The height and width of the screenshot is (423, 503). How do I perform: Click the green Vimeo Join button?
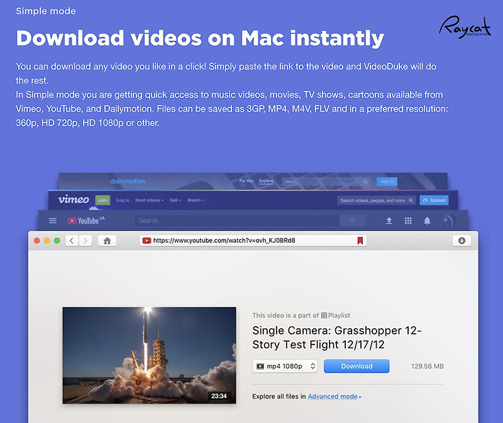click(x=102, y=200)
